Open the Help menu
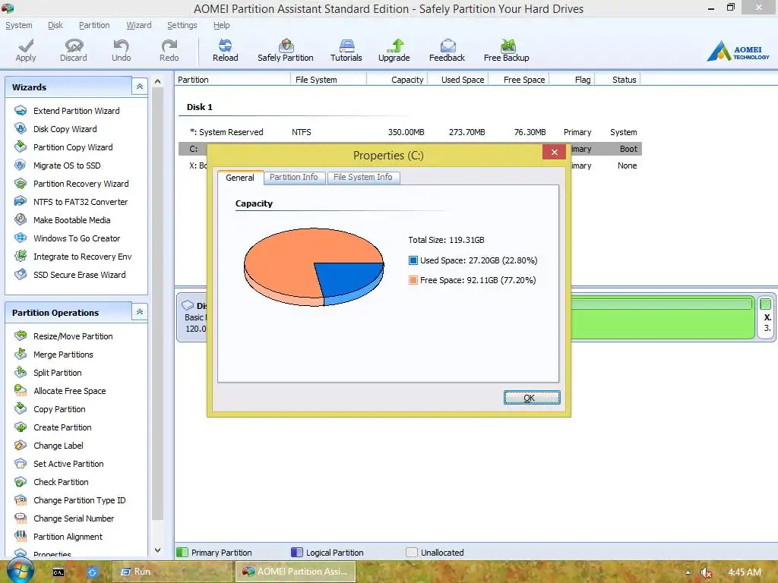This screenshot has height=583, width=778. 221,25
